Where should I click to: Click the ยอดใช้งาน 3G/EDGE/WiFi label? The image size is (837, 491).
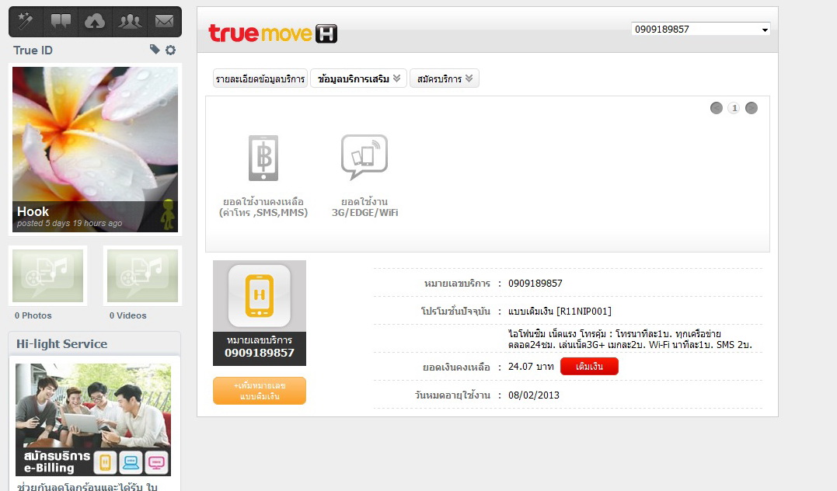364,207
